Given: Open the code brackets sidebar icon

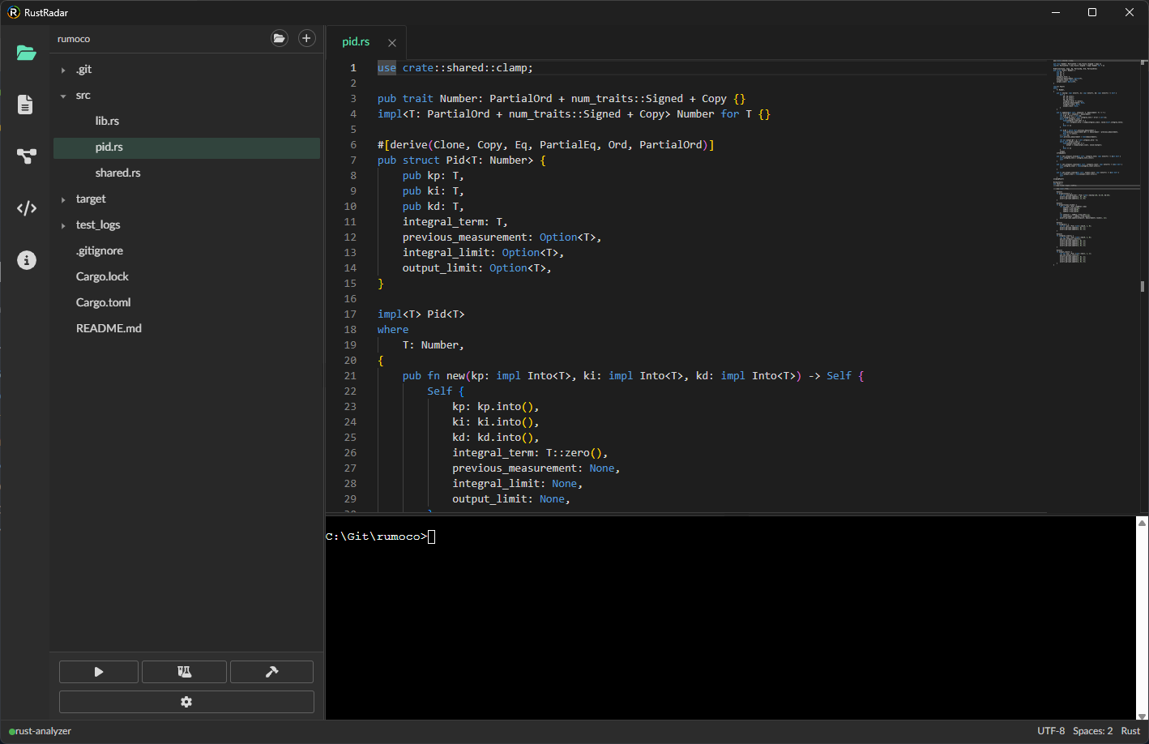Looking at the screenshot, I should [26, 208].
